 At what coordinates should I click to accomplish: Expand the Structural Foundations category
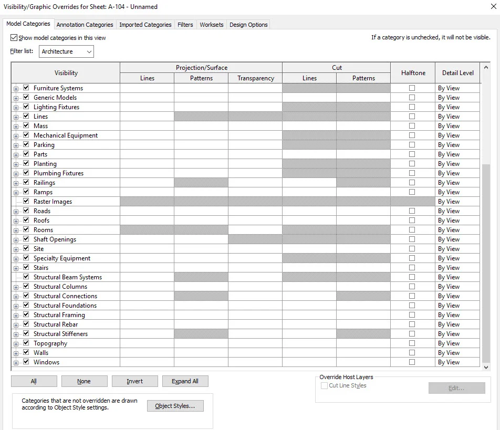pos(16,306)
